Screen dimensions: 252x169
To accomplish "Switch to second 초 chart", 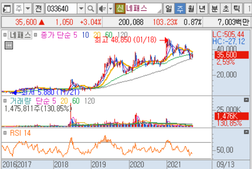I will [226, 8].
